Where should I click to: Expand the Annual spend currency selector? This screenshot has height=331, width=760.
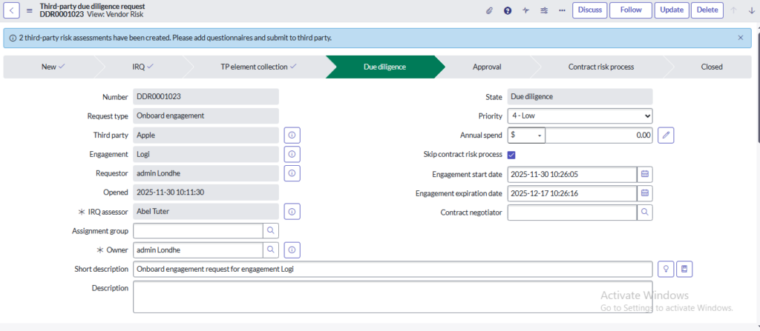(x=526, y=136)
